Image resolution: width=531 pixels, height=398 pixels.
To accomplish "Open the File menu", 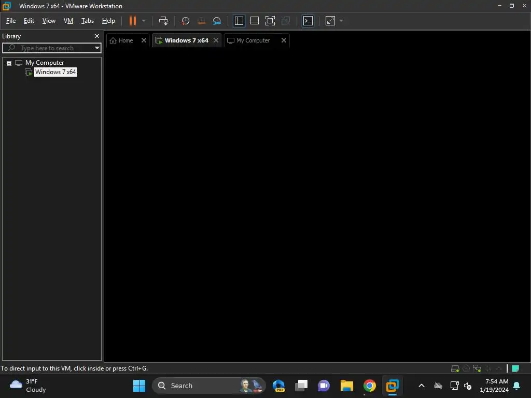I will [x=11, y=21].
